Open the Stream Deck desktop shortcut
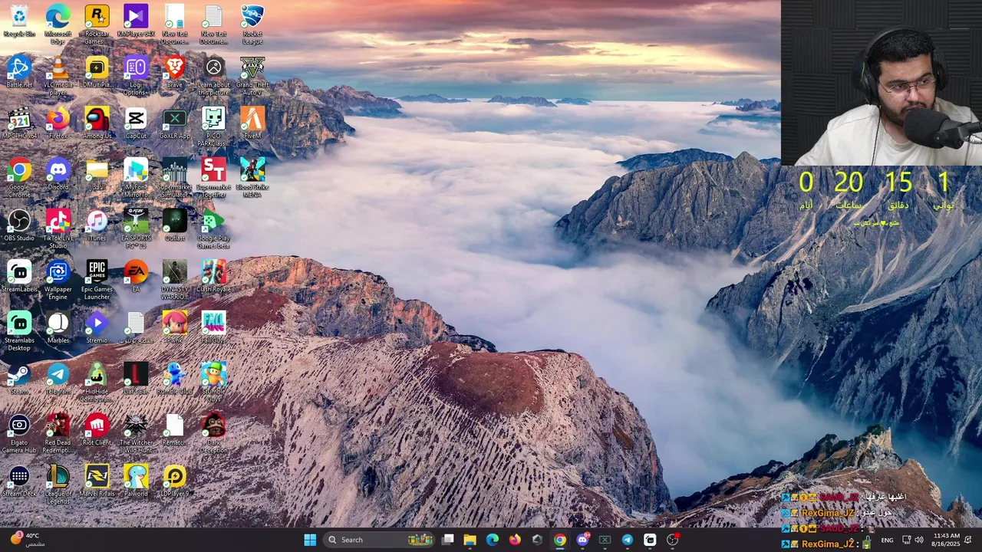 pos(19,481)
